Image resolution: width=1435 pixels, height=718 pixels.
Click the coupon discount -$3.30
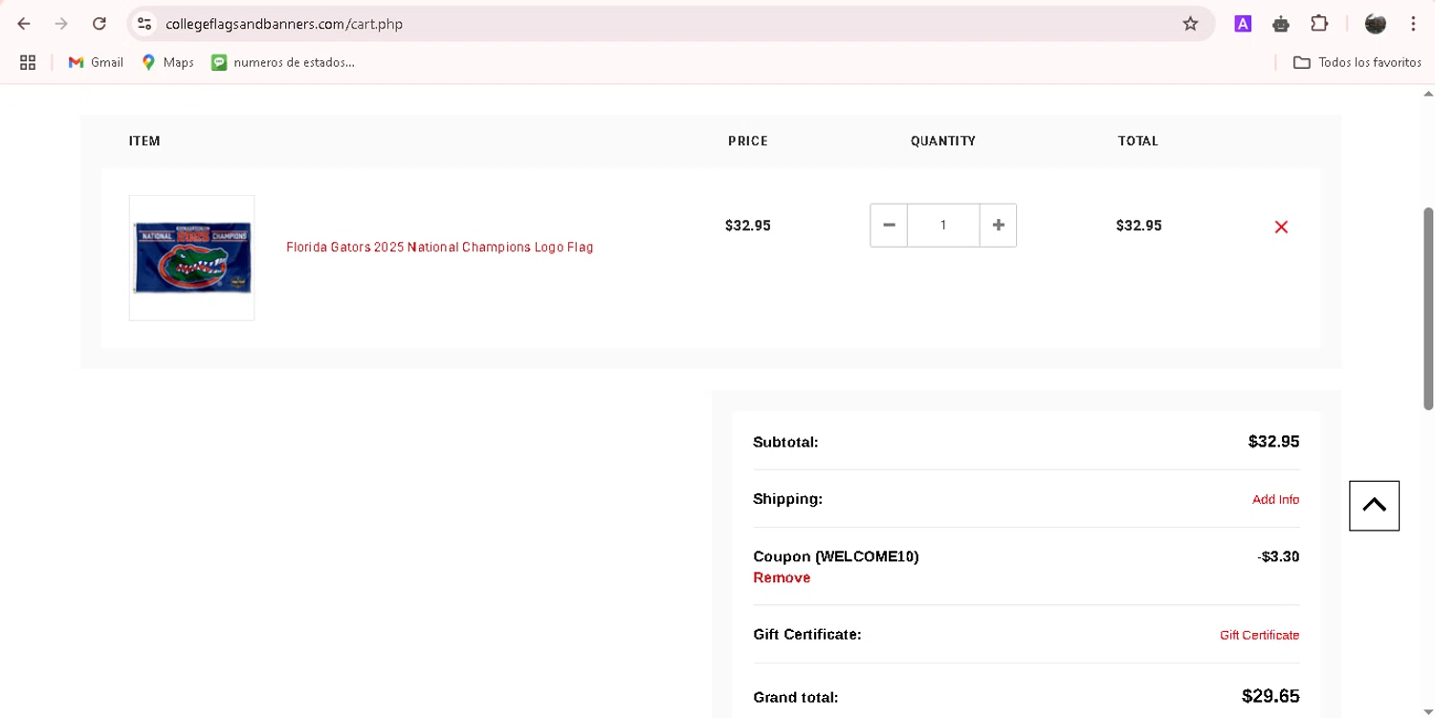coord(1278,556)
